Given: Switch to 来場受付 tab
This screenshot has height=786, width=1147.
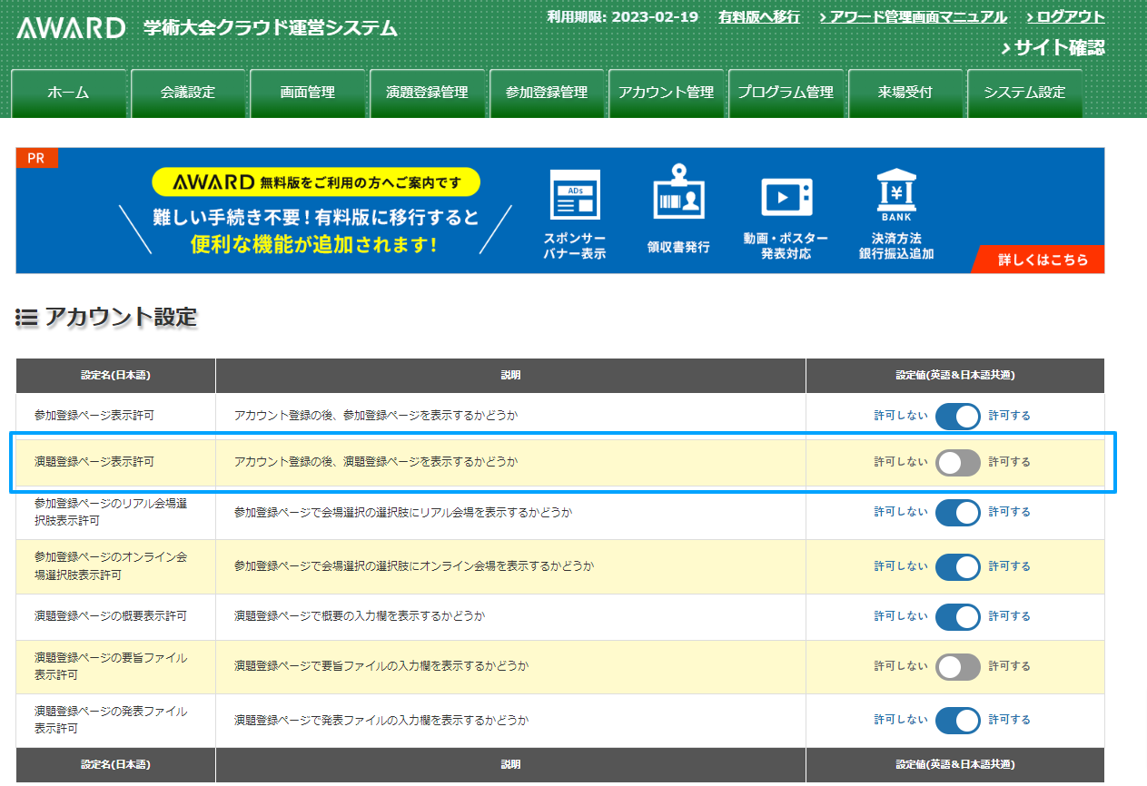Looking at the screenshot, I should coord(905,93).
